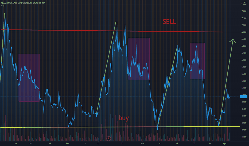Screen dimensions: 249x146
Task: Click the 26 date axis label
Action: click(x=210, y=144)
